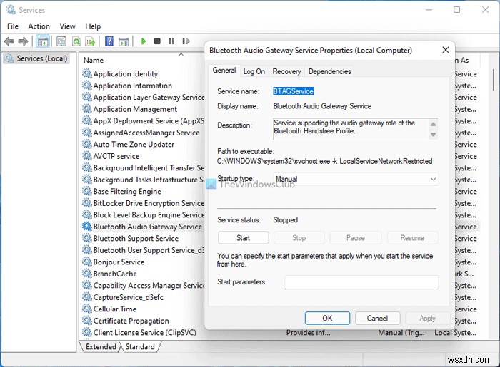Select BitLocker Drive Encryption Service row
The width and height of the screenshot is (500, 367).
coord(143,203)
